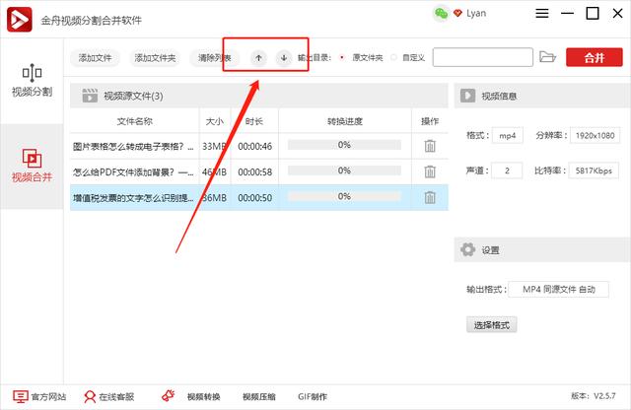This screenshot has width=631, height=410.
Task: Open the 视频转换 link
Action: coord(203,397)
